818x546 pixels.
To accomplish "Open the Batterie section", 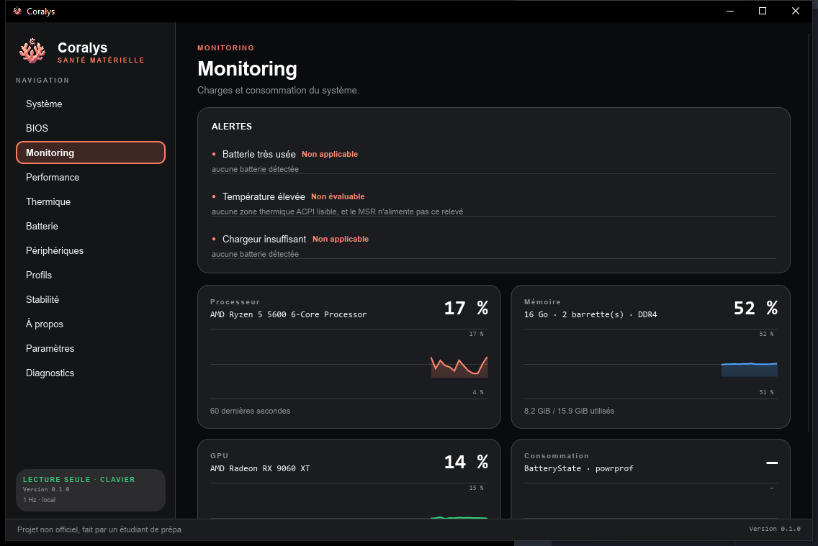I will [x=91, y=226].
